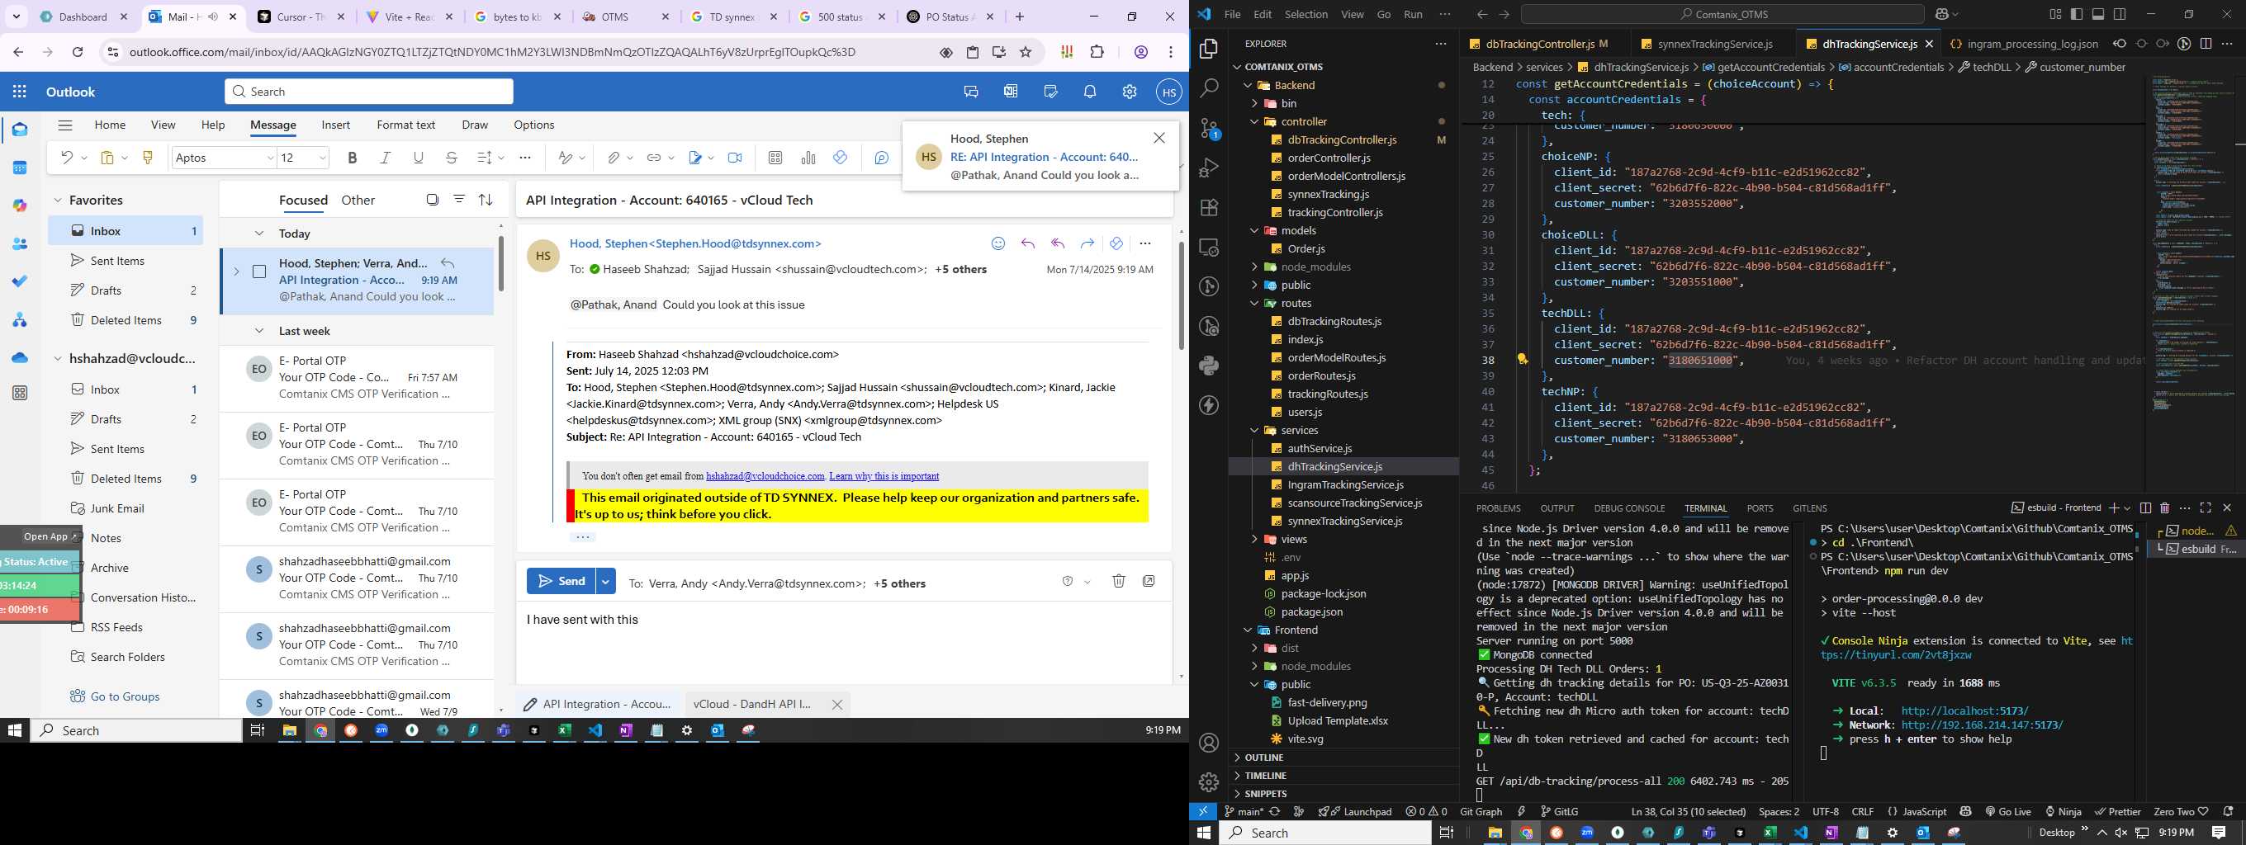Click the Go to Groups link
2246x845 pixels.
(125, 696)
